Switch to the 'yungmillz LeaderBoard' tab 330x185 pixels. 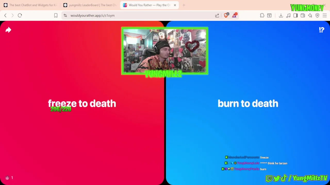coord(90,5)
